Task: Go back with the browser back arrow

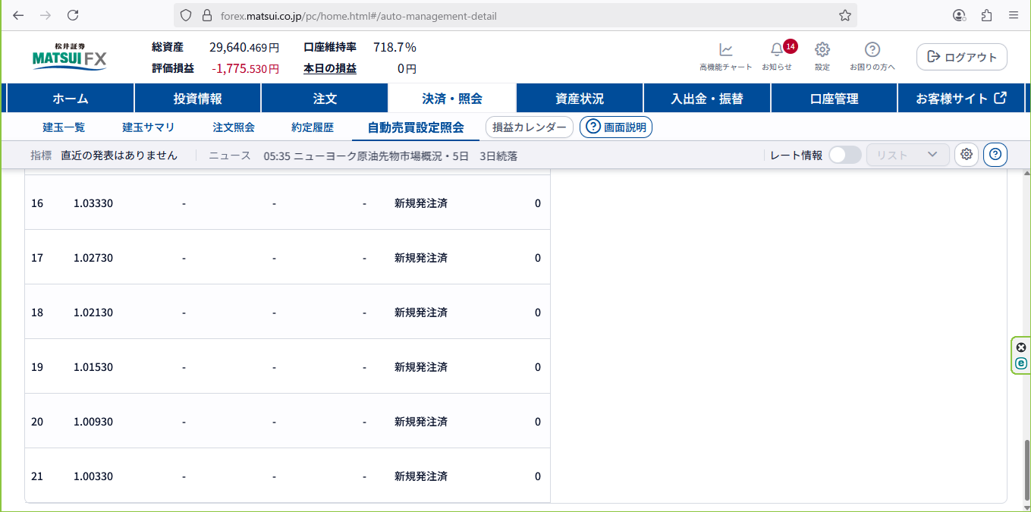Action: pyautogui.click(x=18, y=15)
